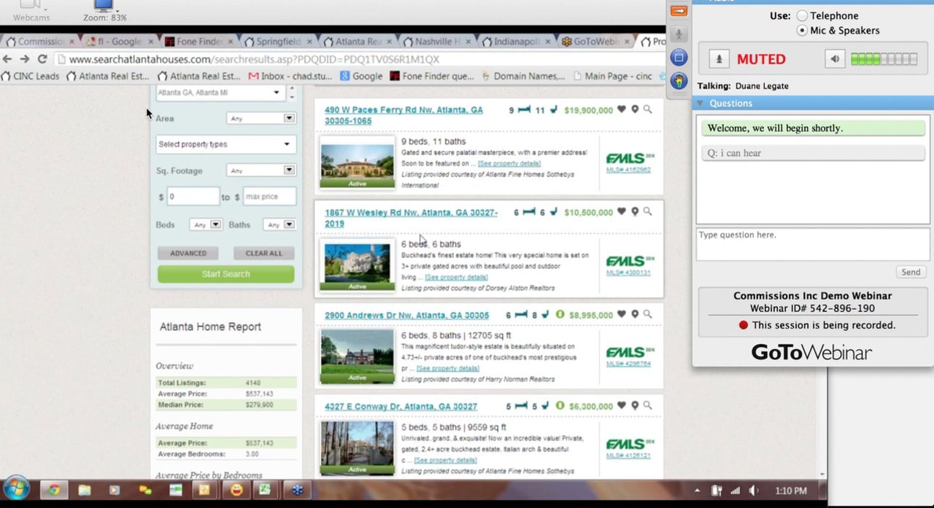
Task: Unmute microphone button beside MUTED label
Action: coord(719,59)
